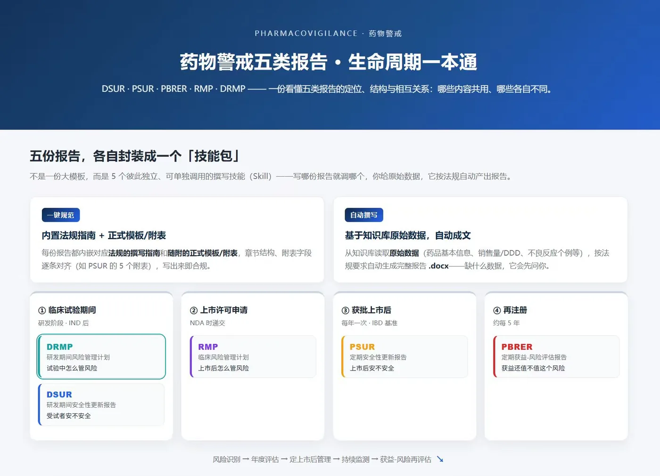The image size is (660, 476).
Task: Click the subtitle 研发阶段 · IND 后
Action: [64, 323]
